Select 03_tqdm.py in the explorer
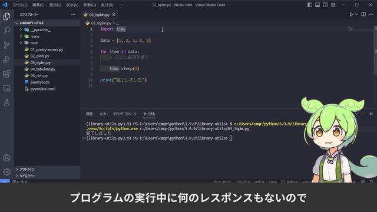 [47, 62]
